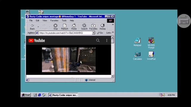The height and width of the screenshot is (107, 191).
Task: Tap the on-screen keyboard overlay button
Action: coord(184,21)
